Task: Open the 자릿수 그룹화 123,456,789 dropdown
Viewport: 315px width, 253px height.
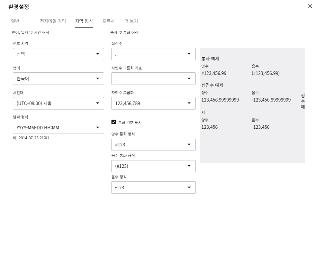Action: click(x=189, y=103)
